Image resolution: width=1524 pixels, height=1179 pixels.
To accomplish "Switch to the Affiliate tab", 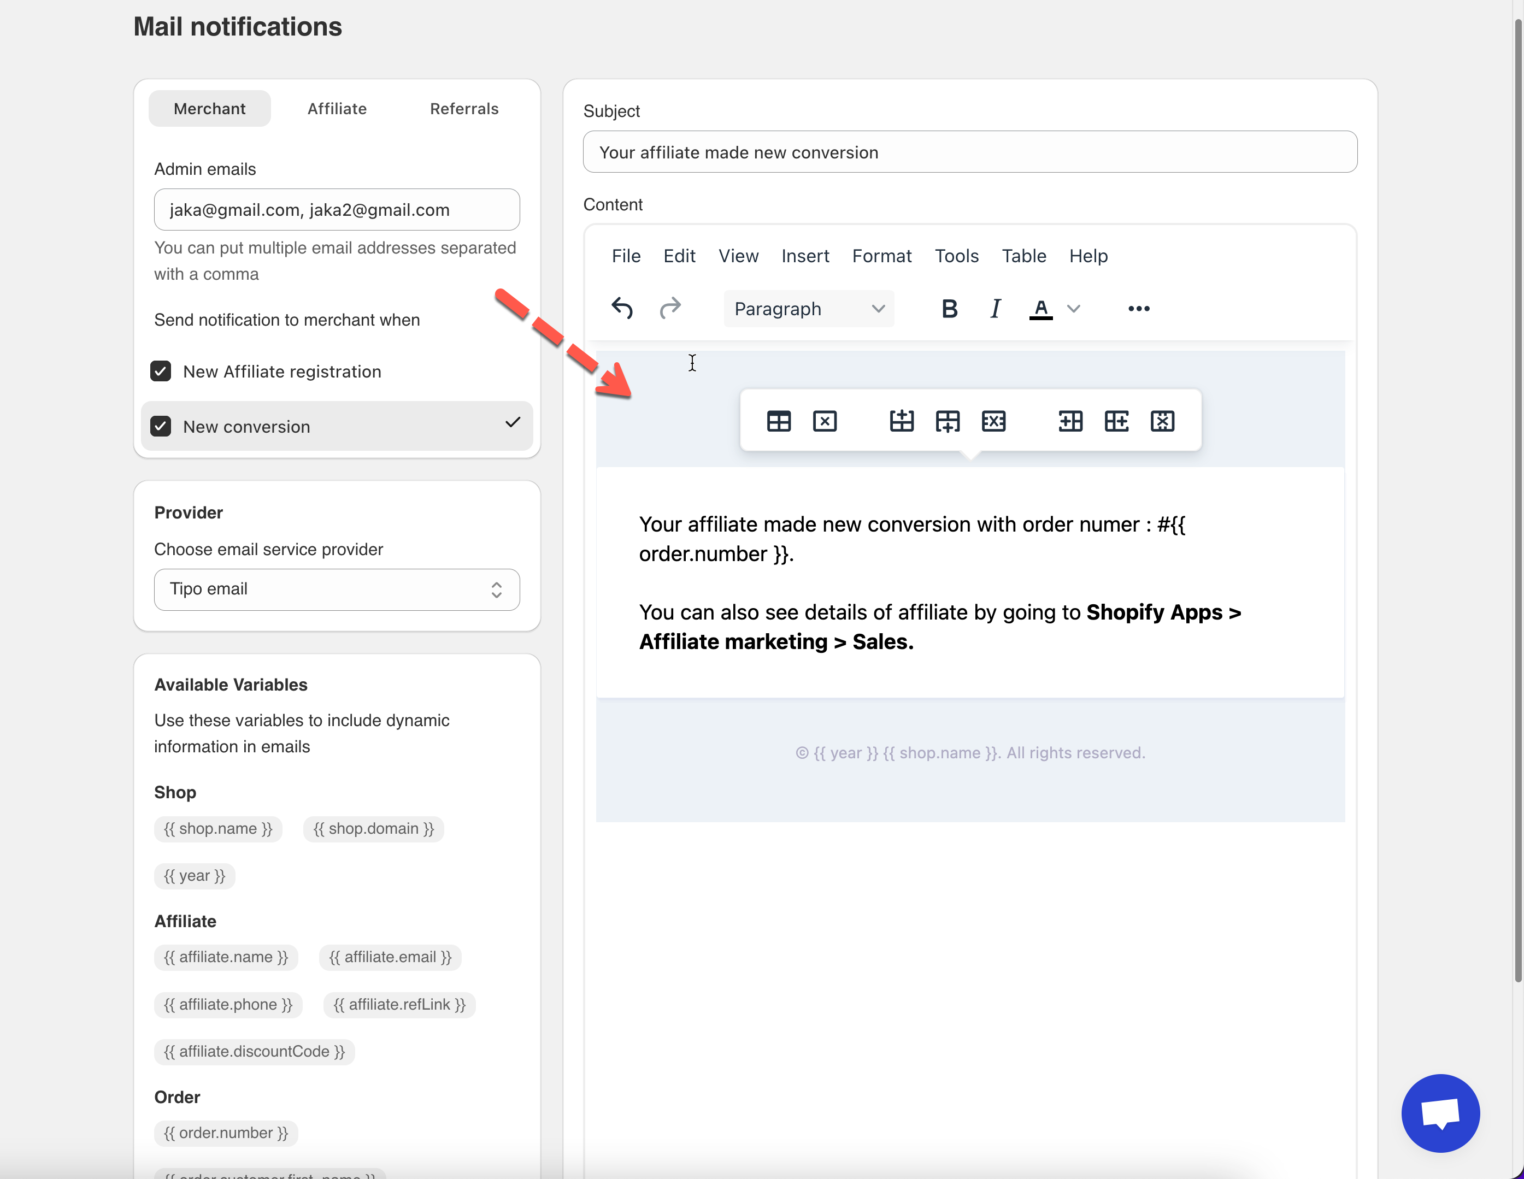I will click(x=337, y=109).
